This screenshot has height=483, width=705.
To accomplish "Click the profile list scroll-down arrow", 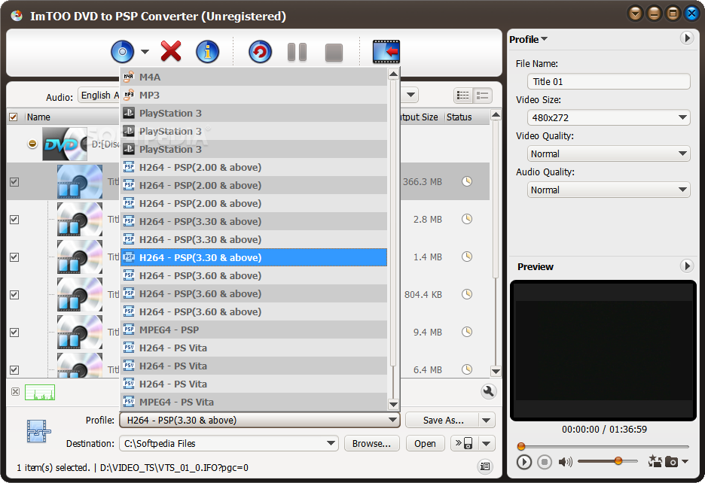I will coord(393,404).
